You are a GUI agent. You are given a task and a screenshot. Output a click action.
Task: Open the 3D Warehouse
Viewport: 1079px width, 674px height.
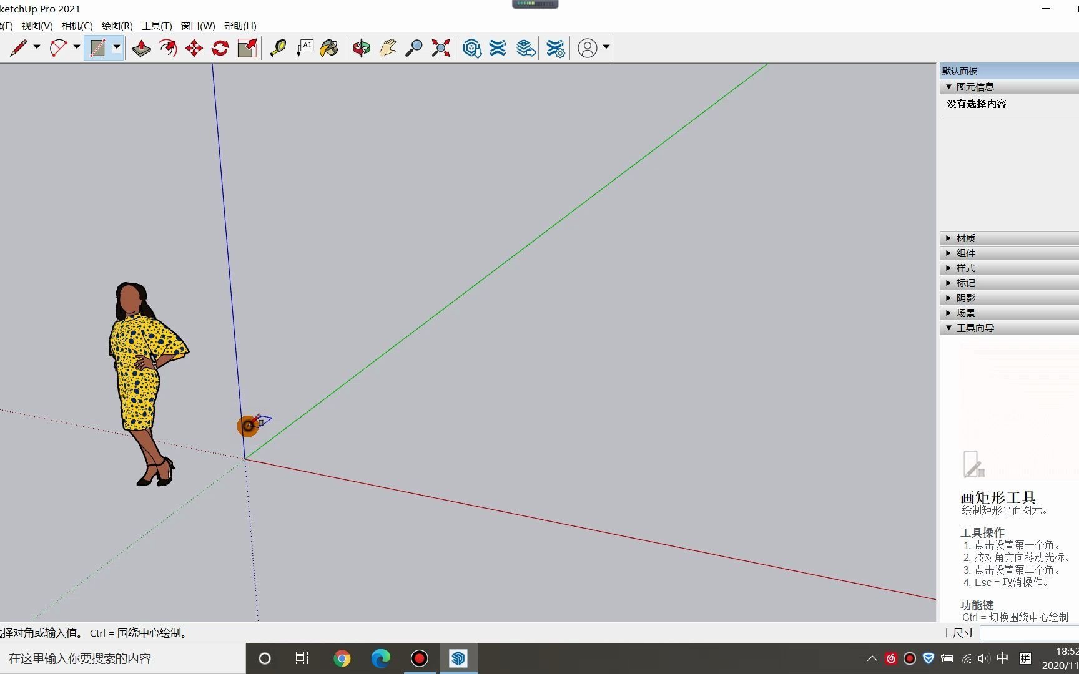tap(472, 47)
